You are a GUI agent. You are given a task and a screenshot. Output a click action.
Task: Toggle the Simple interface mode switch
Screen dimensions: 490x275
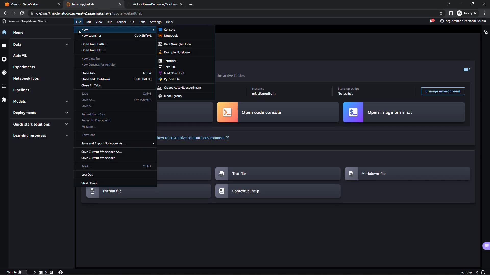point(22,272)
